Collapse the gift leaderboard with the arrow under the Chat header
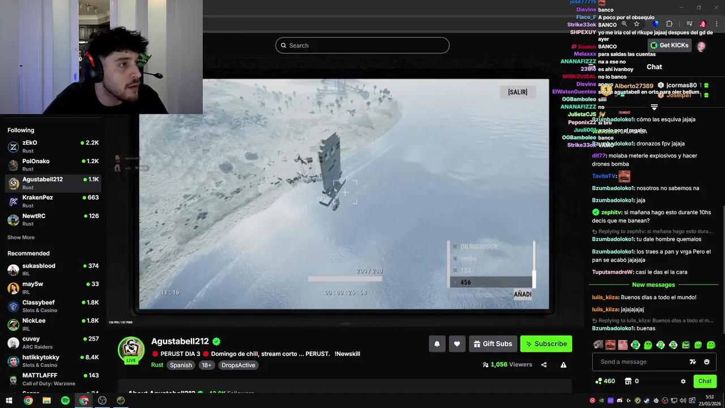Image resolution: width=725 pixels, height=408 pixels. [654, 107]
